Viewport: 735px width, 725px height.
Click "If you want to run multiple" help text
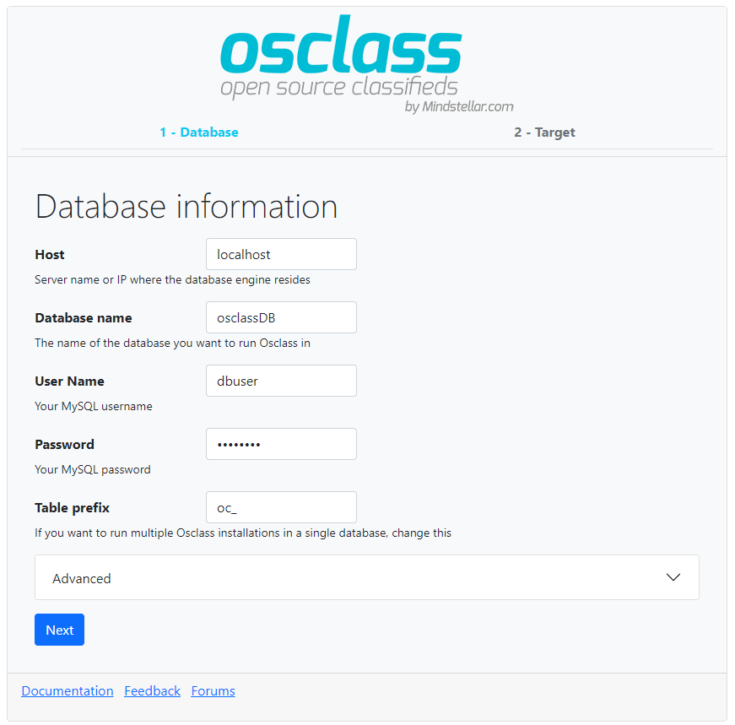[x=243, y=533]
